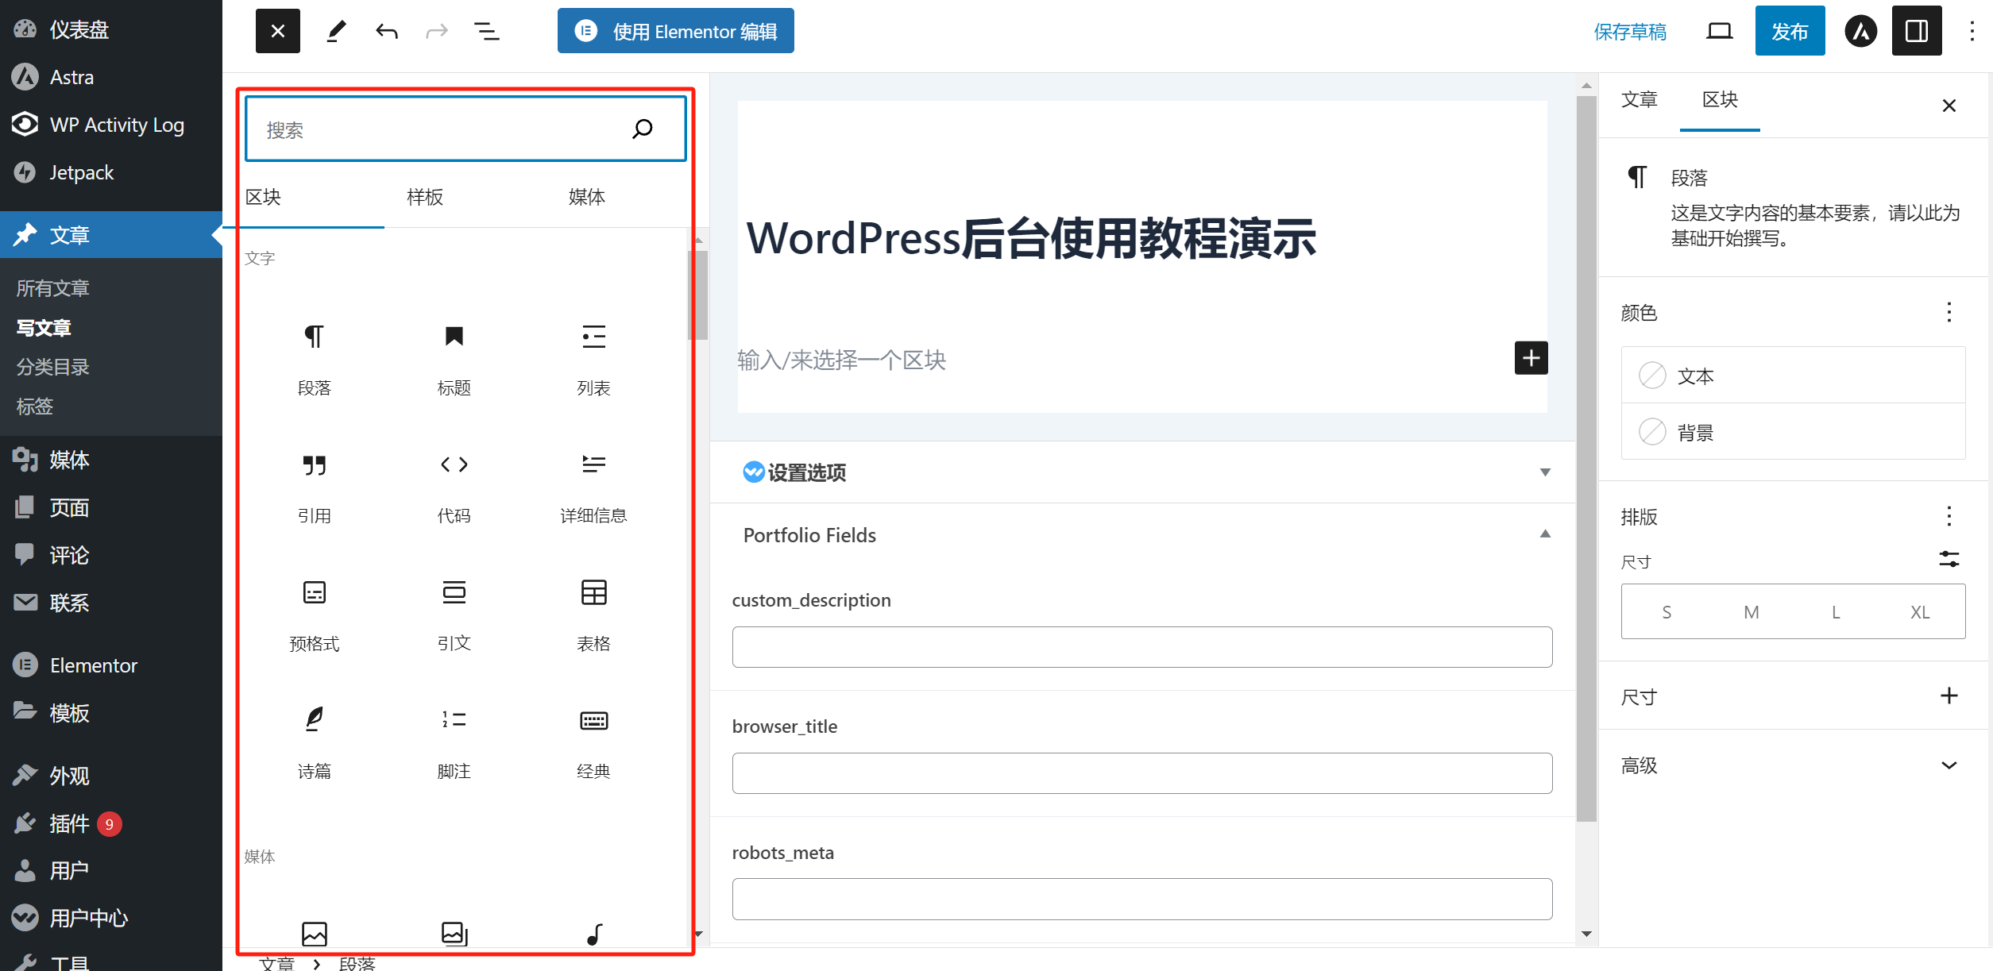
Task: Insert the audio block with music note
Action: point(593,933)
